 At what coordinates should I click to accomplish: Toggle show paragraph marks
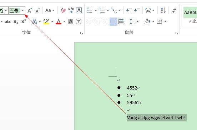pos(174,10)
